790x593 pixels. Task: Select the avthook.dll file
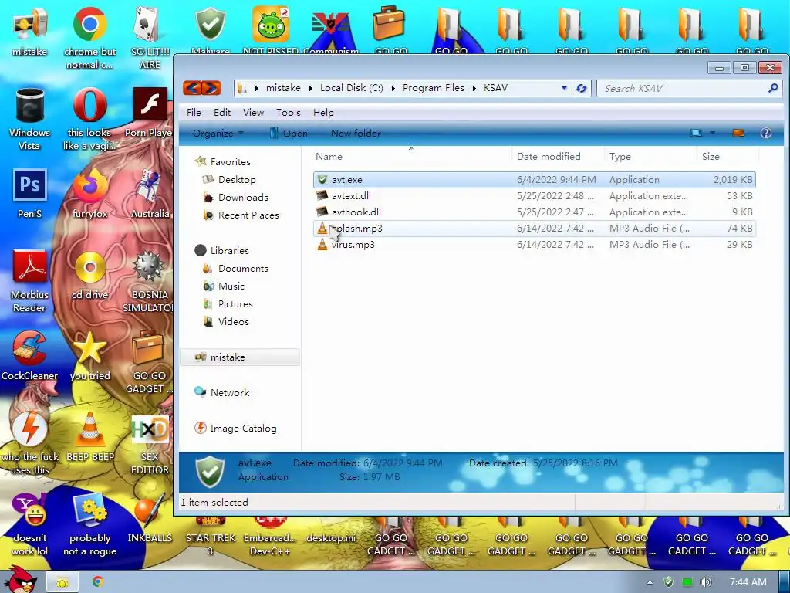tap(535, 212)
